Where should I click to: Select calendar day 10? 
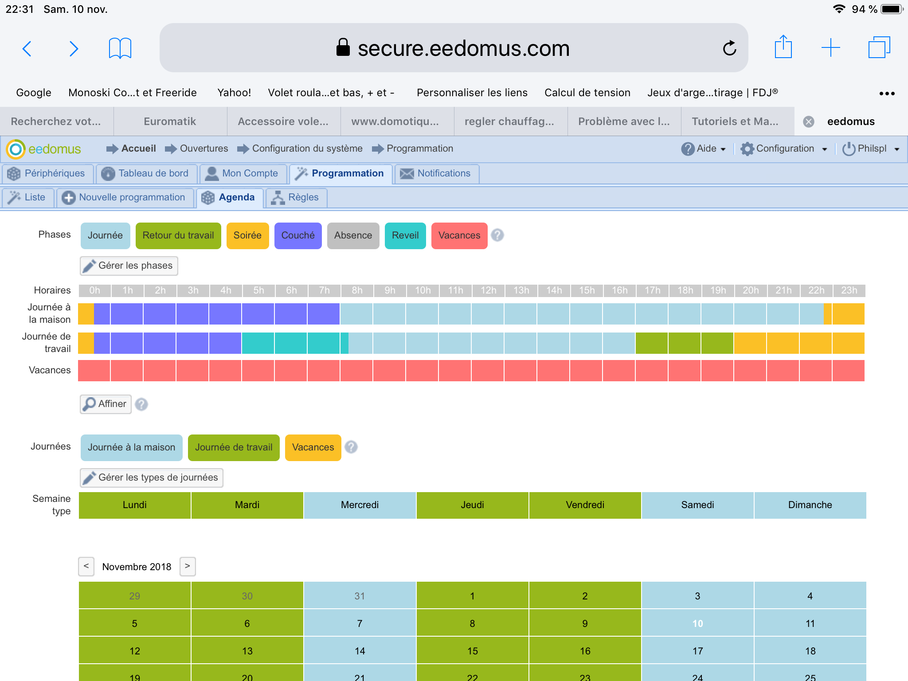click(697, 623)
